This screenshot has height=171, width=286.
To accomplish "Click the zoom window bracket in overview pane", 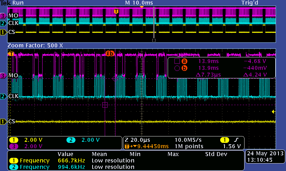I will tap(154, 40).
